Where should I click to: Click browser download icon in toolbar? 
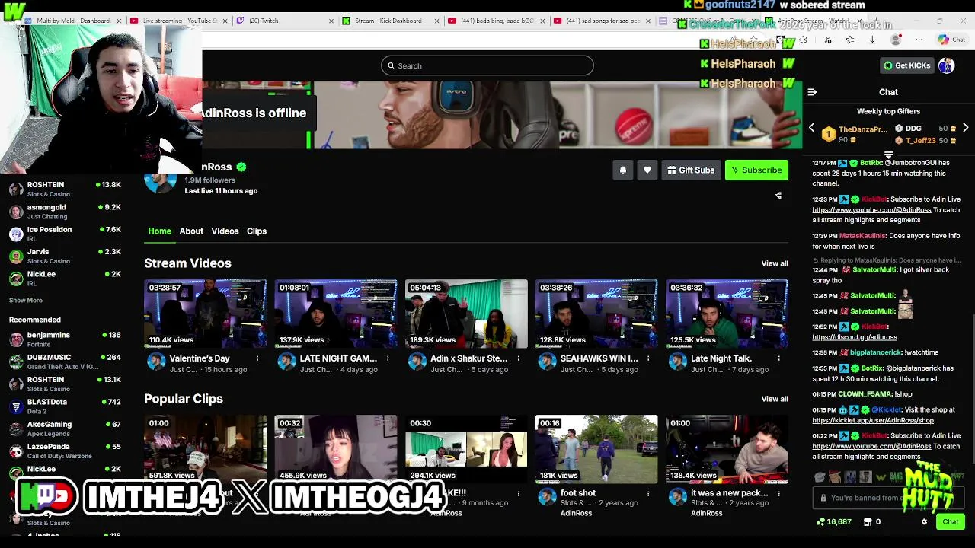(x=872, y=40)
